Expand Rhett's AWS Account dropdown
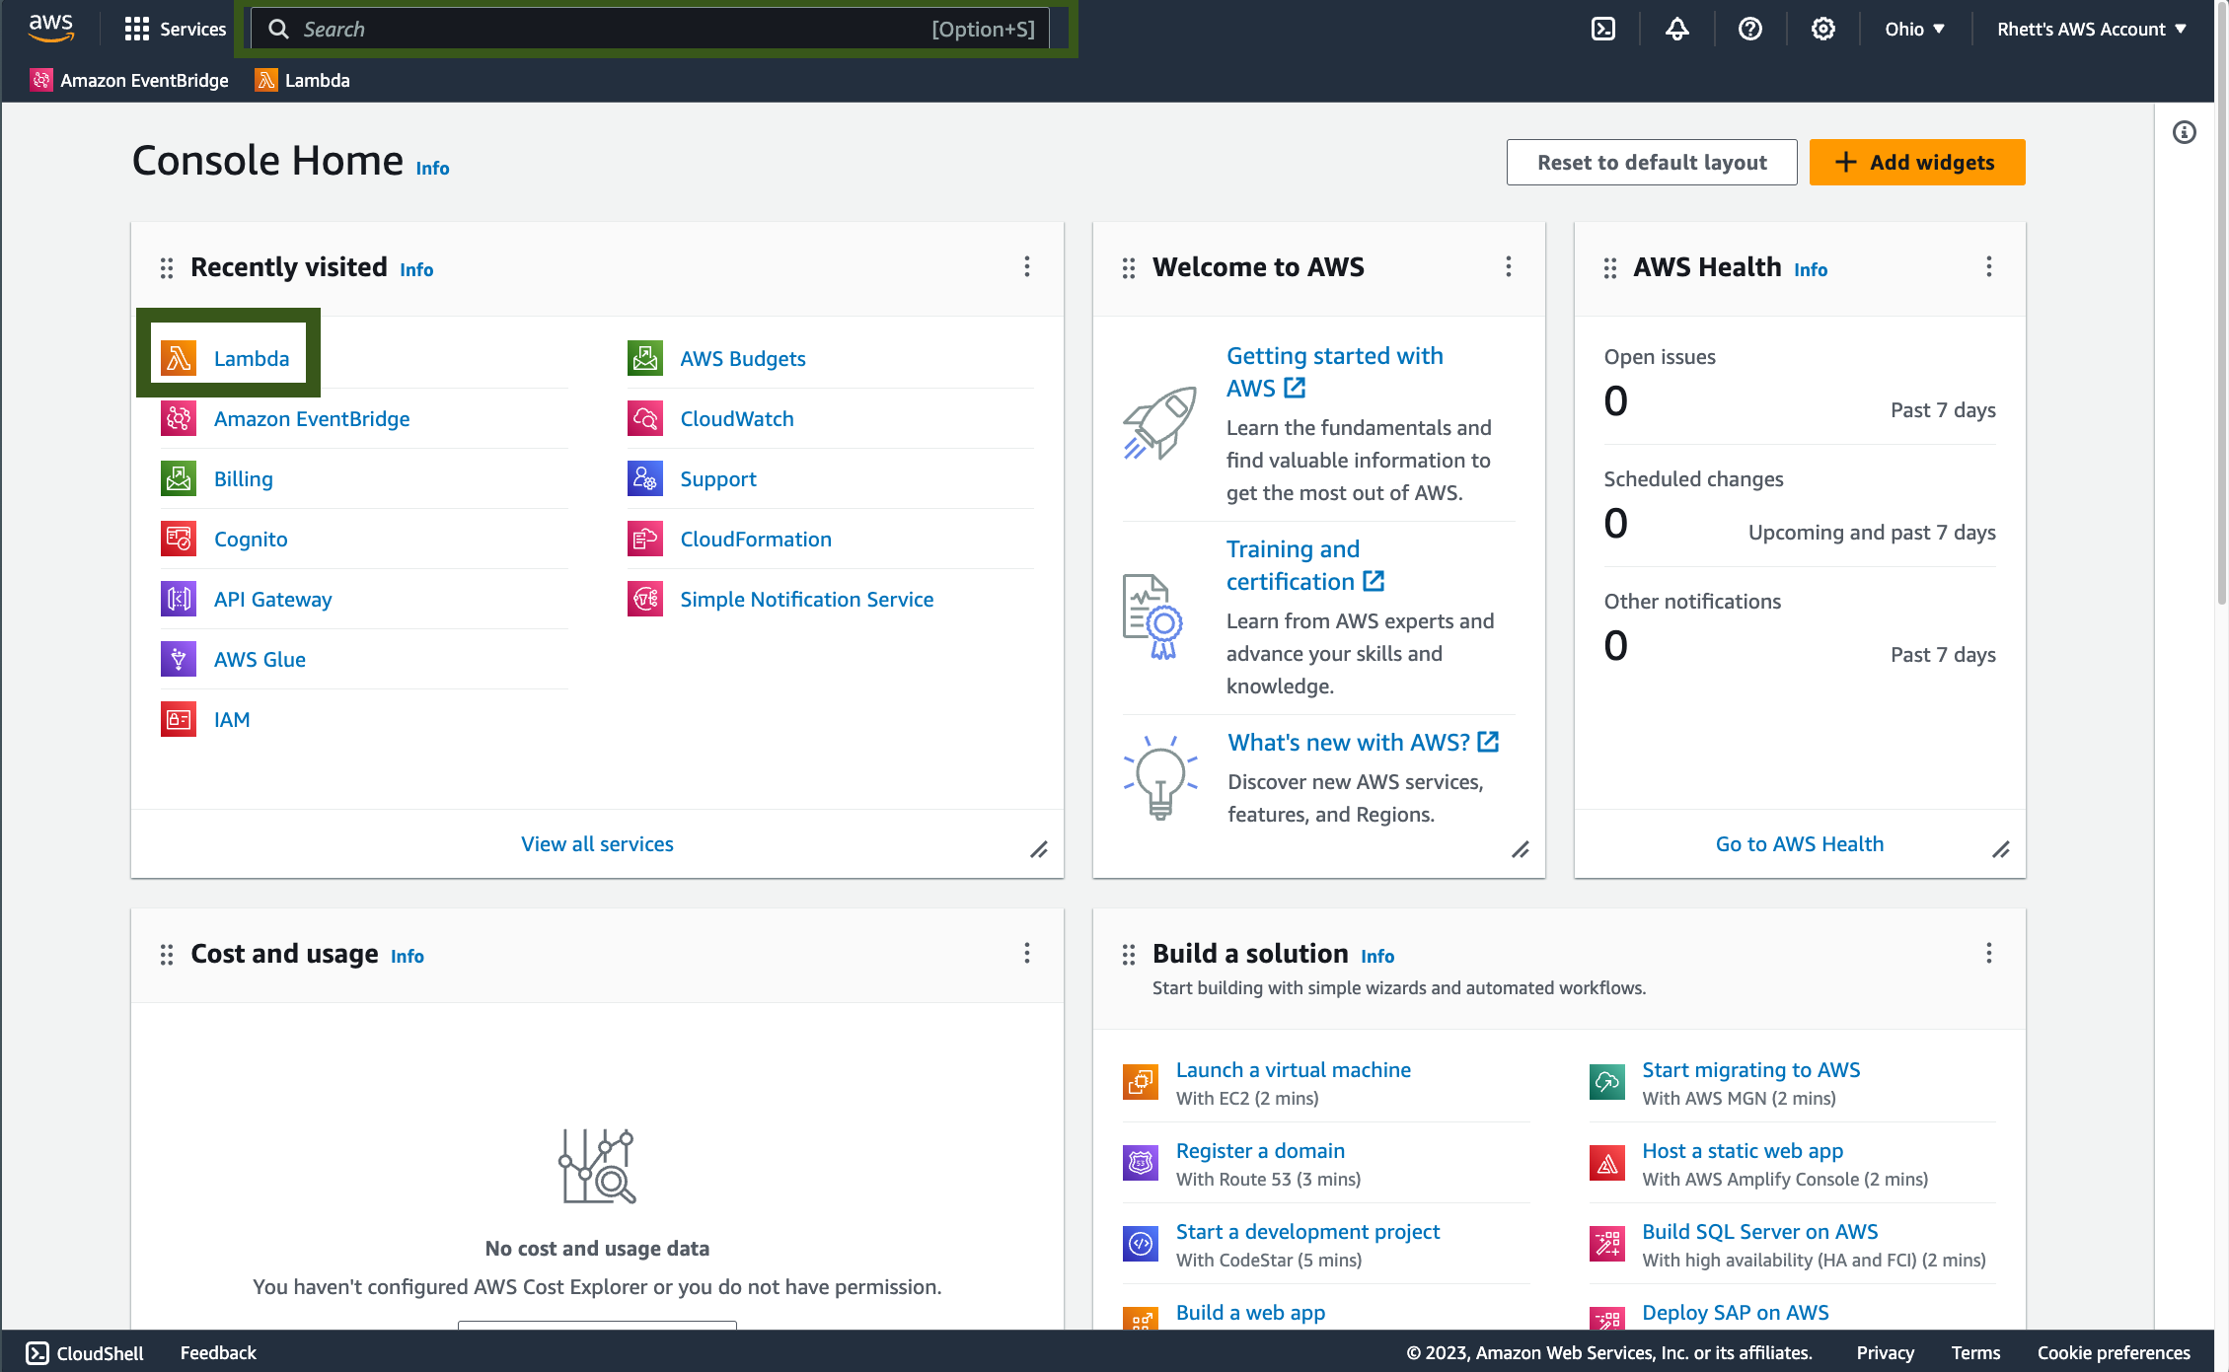The width and height of the screenshot is (2229, 1372). (x=2091, y=29)
